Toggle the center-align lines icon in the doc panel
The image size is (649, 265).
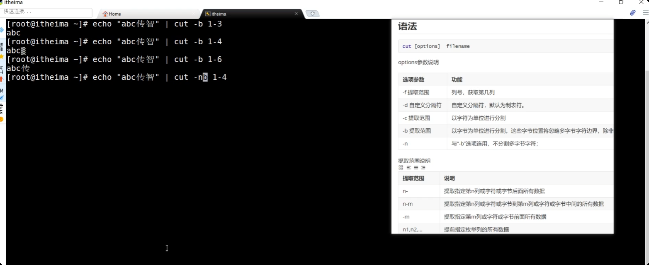(416, 167)
